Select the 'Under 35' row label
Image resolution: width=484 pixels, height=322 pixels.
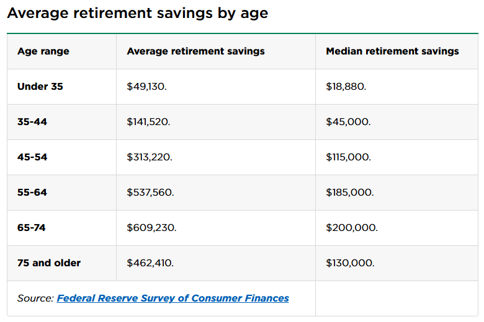pyautogui.click(x=40, y=87)
